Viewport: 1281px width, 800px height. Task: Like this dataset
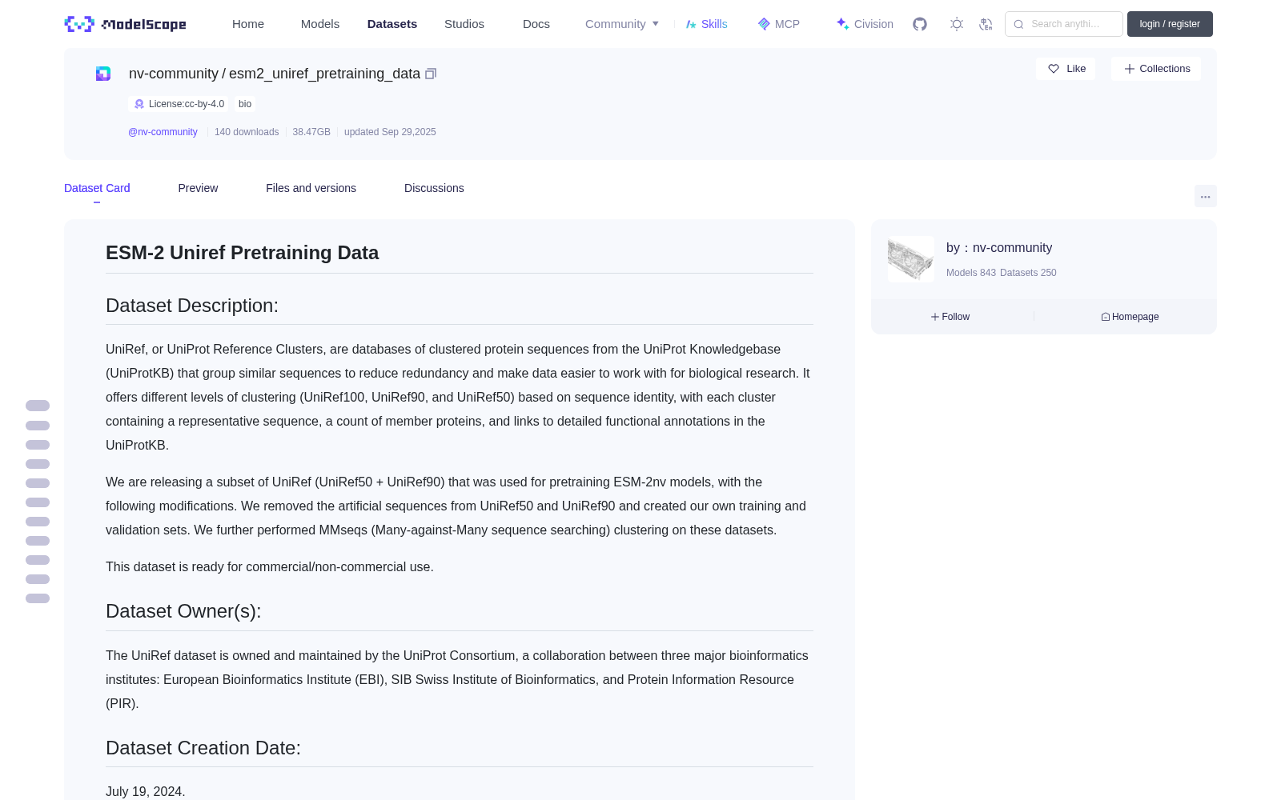(1066, 69)
